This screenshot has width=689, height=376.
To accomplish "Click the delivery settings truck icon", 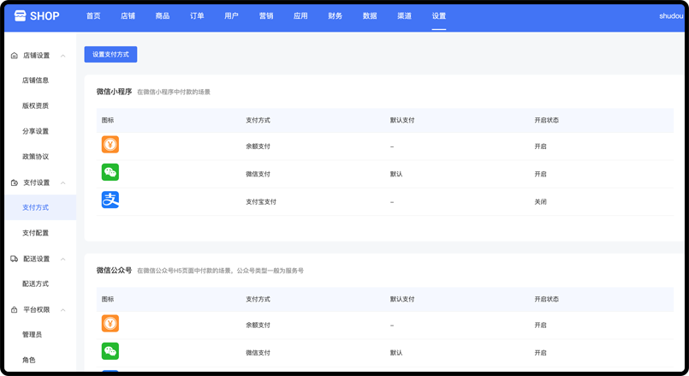I will point(14,259).
